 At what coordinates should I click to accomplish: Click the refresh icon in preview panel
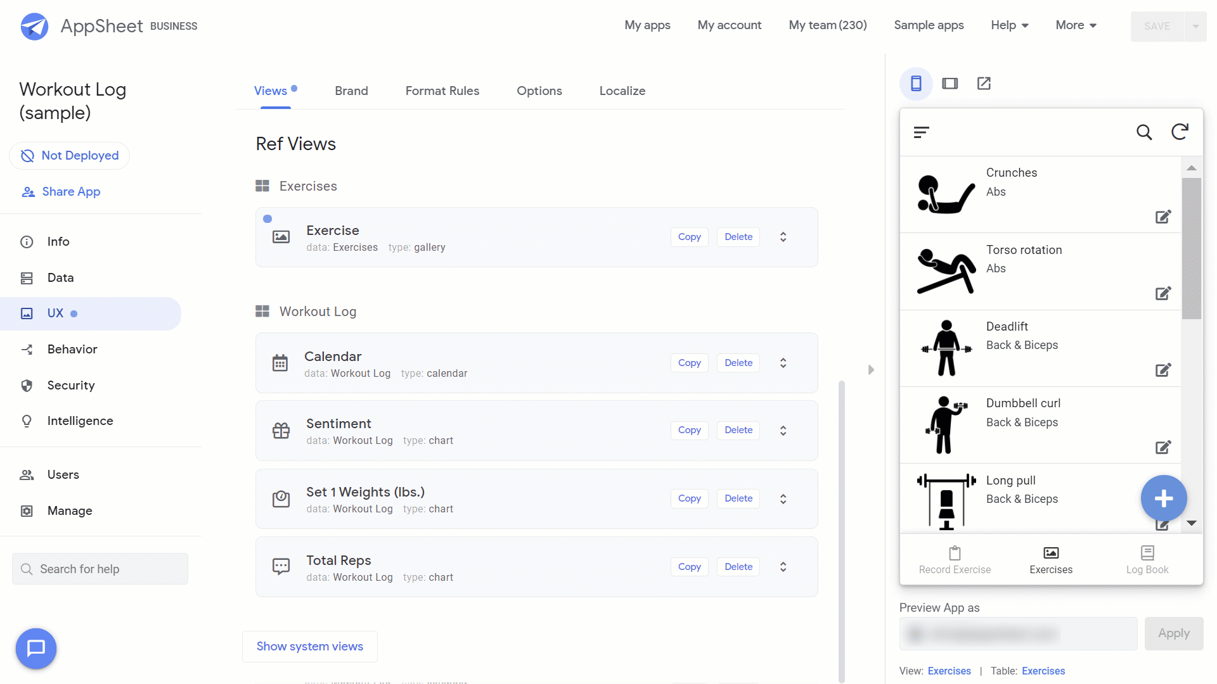(x=1180, y=132)
